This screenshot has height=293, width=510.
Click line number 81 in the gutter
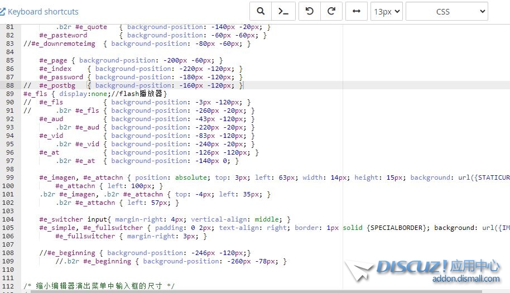point(10,27)
